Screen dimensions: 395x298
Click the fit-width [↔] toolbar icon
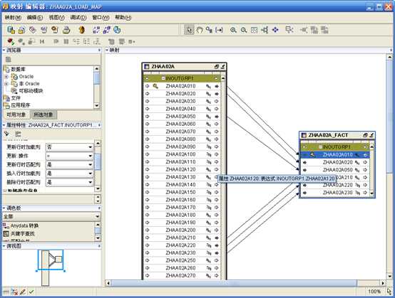[x=219, y=30]
